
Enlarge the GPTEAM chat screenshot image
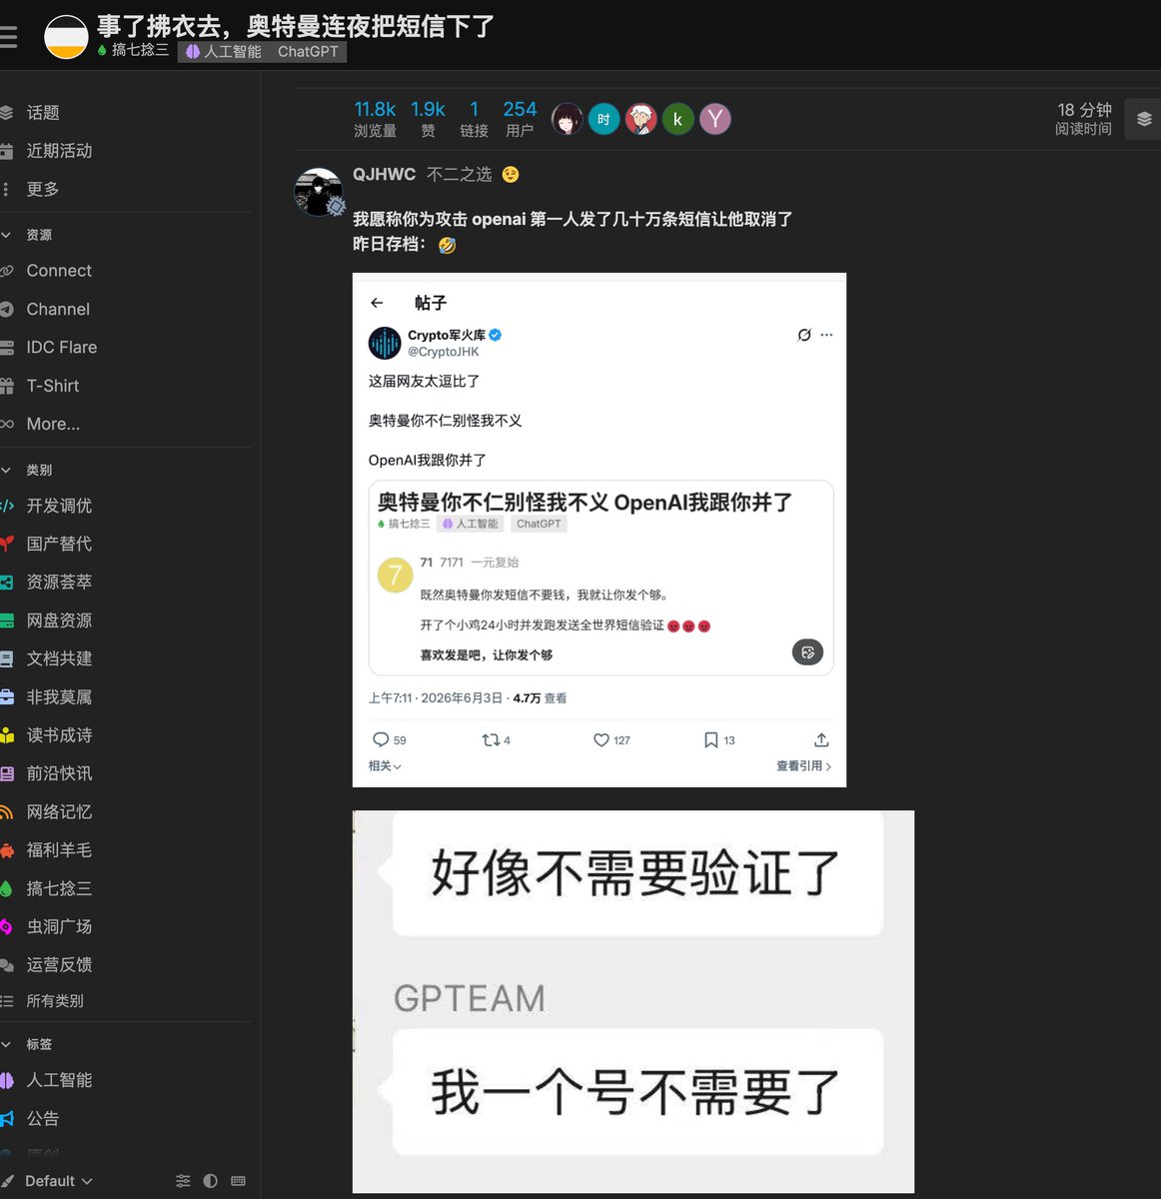633,1002
